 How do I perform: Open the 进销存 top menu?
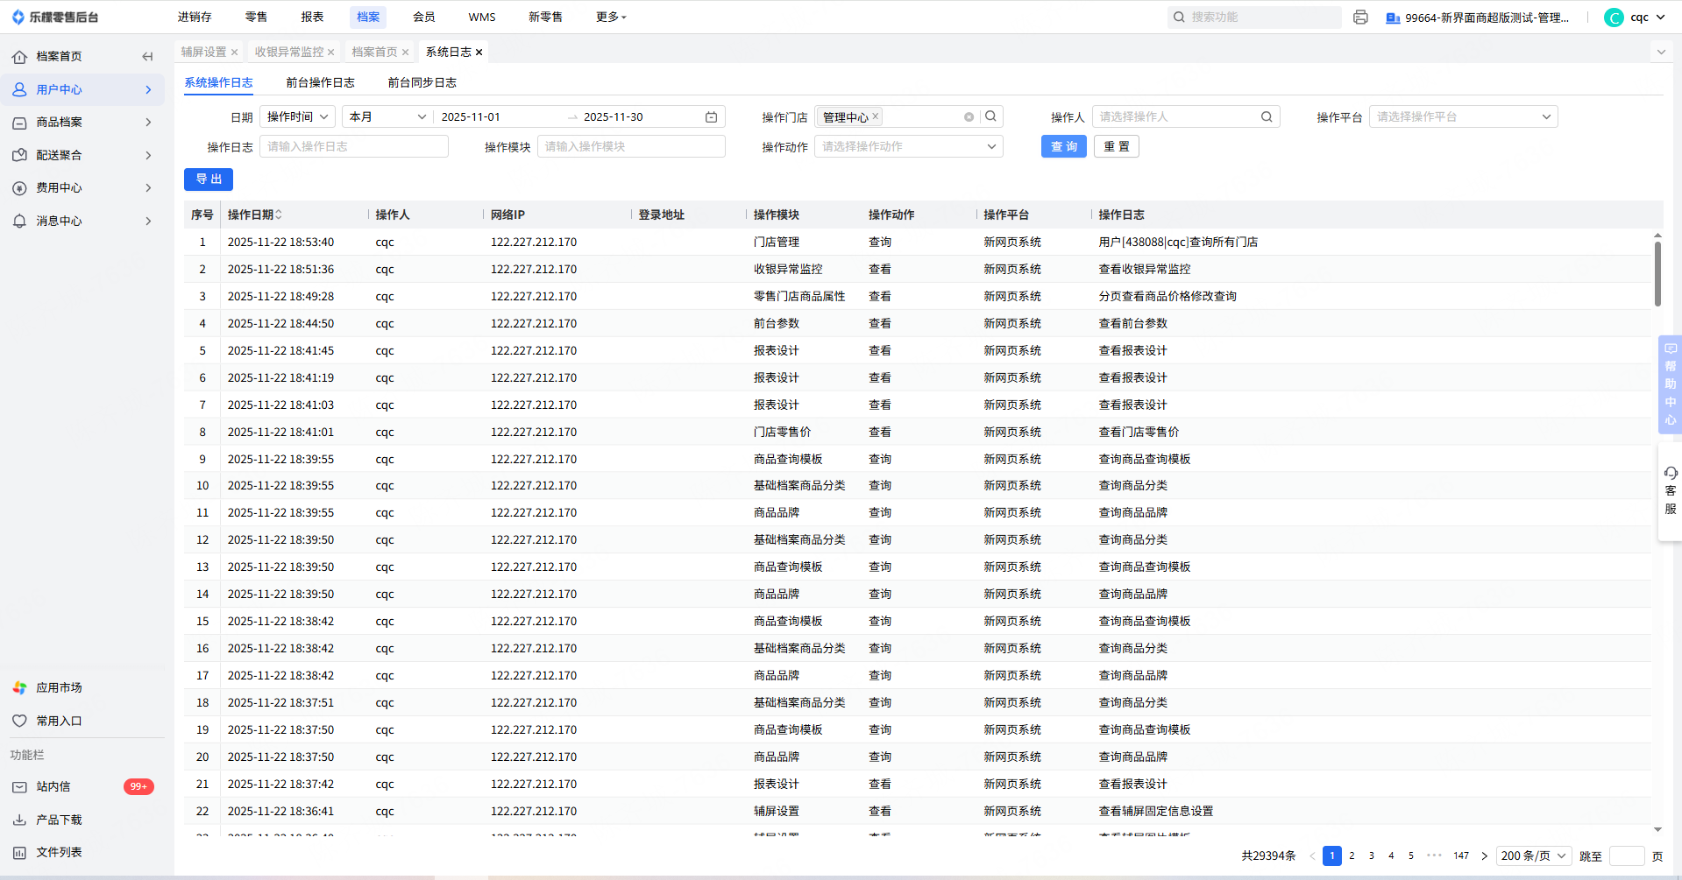click(x=195, y=18)
